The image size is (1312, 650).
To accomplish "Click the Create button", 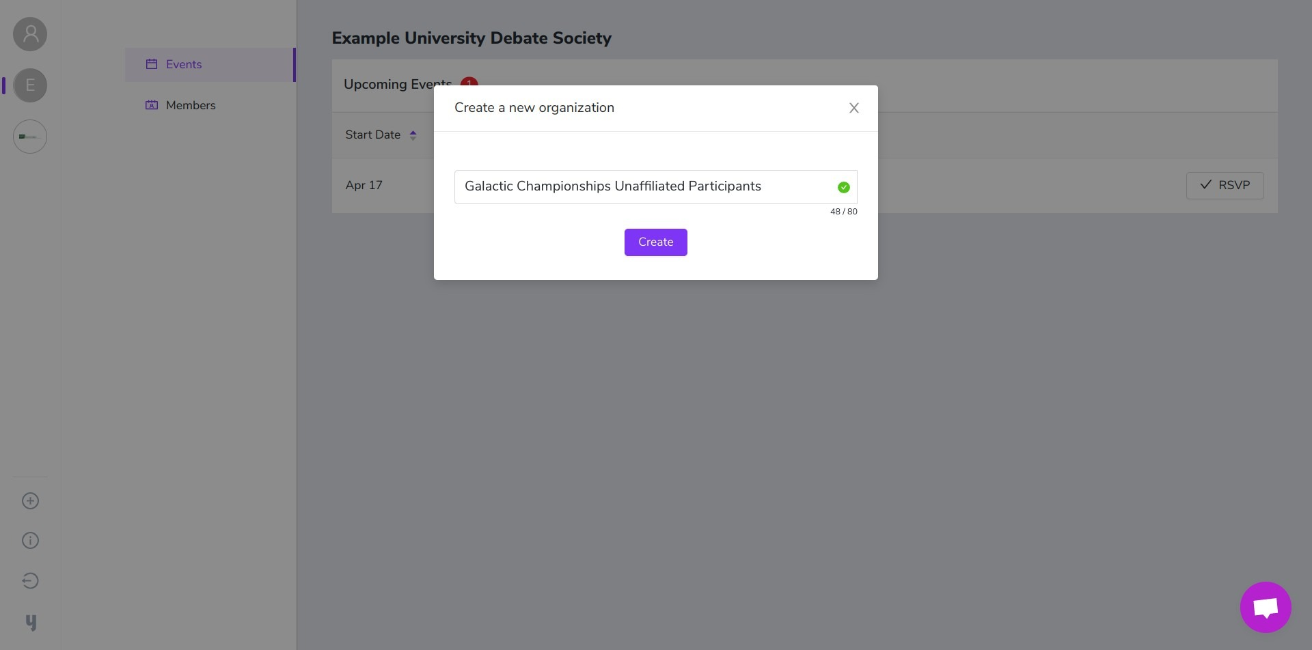I will tap(655, 242).
